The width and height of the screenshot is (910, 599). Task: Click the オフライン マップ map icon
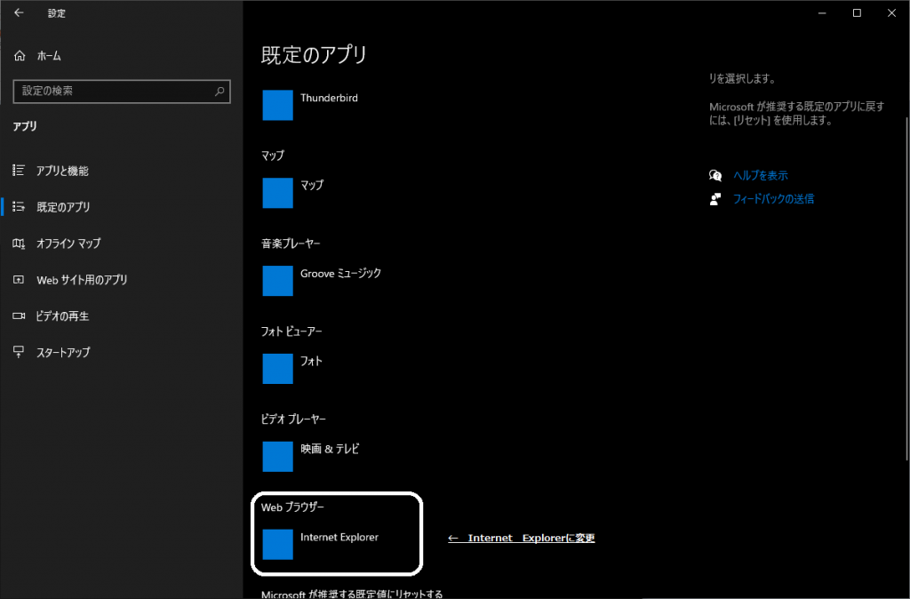click(x=19, y=244)
